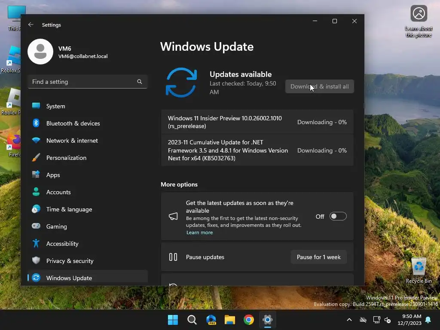Image resolution: width=440 pixels, height=330 pixels.
Task: Click the Settings gear on the taskbar
Action: pyautogui.click(x=267, y=320)
